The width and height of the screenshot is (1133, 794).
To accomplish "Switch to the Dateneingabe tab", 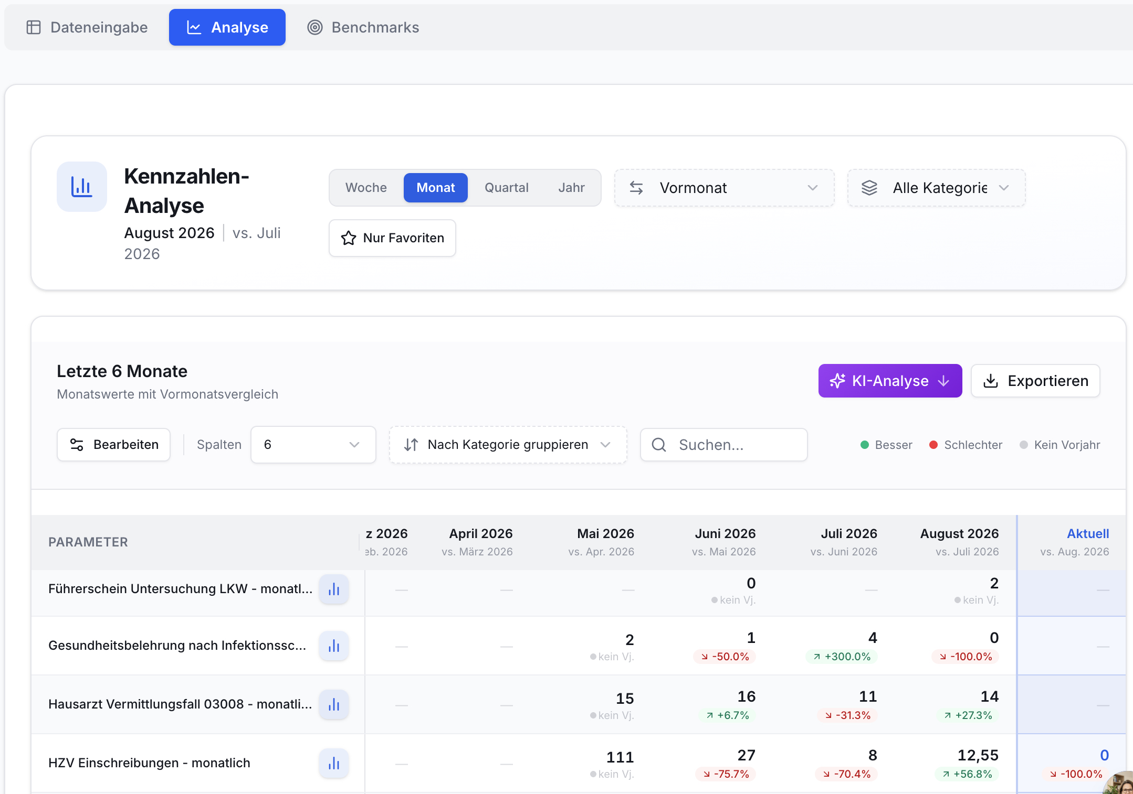I will coord(87,27).
